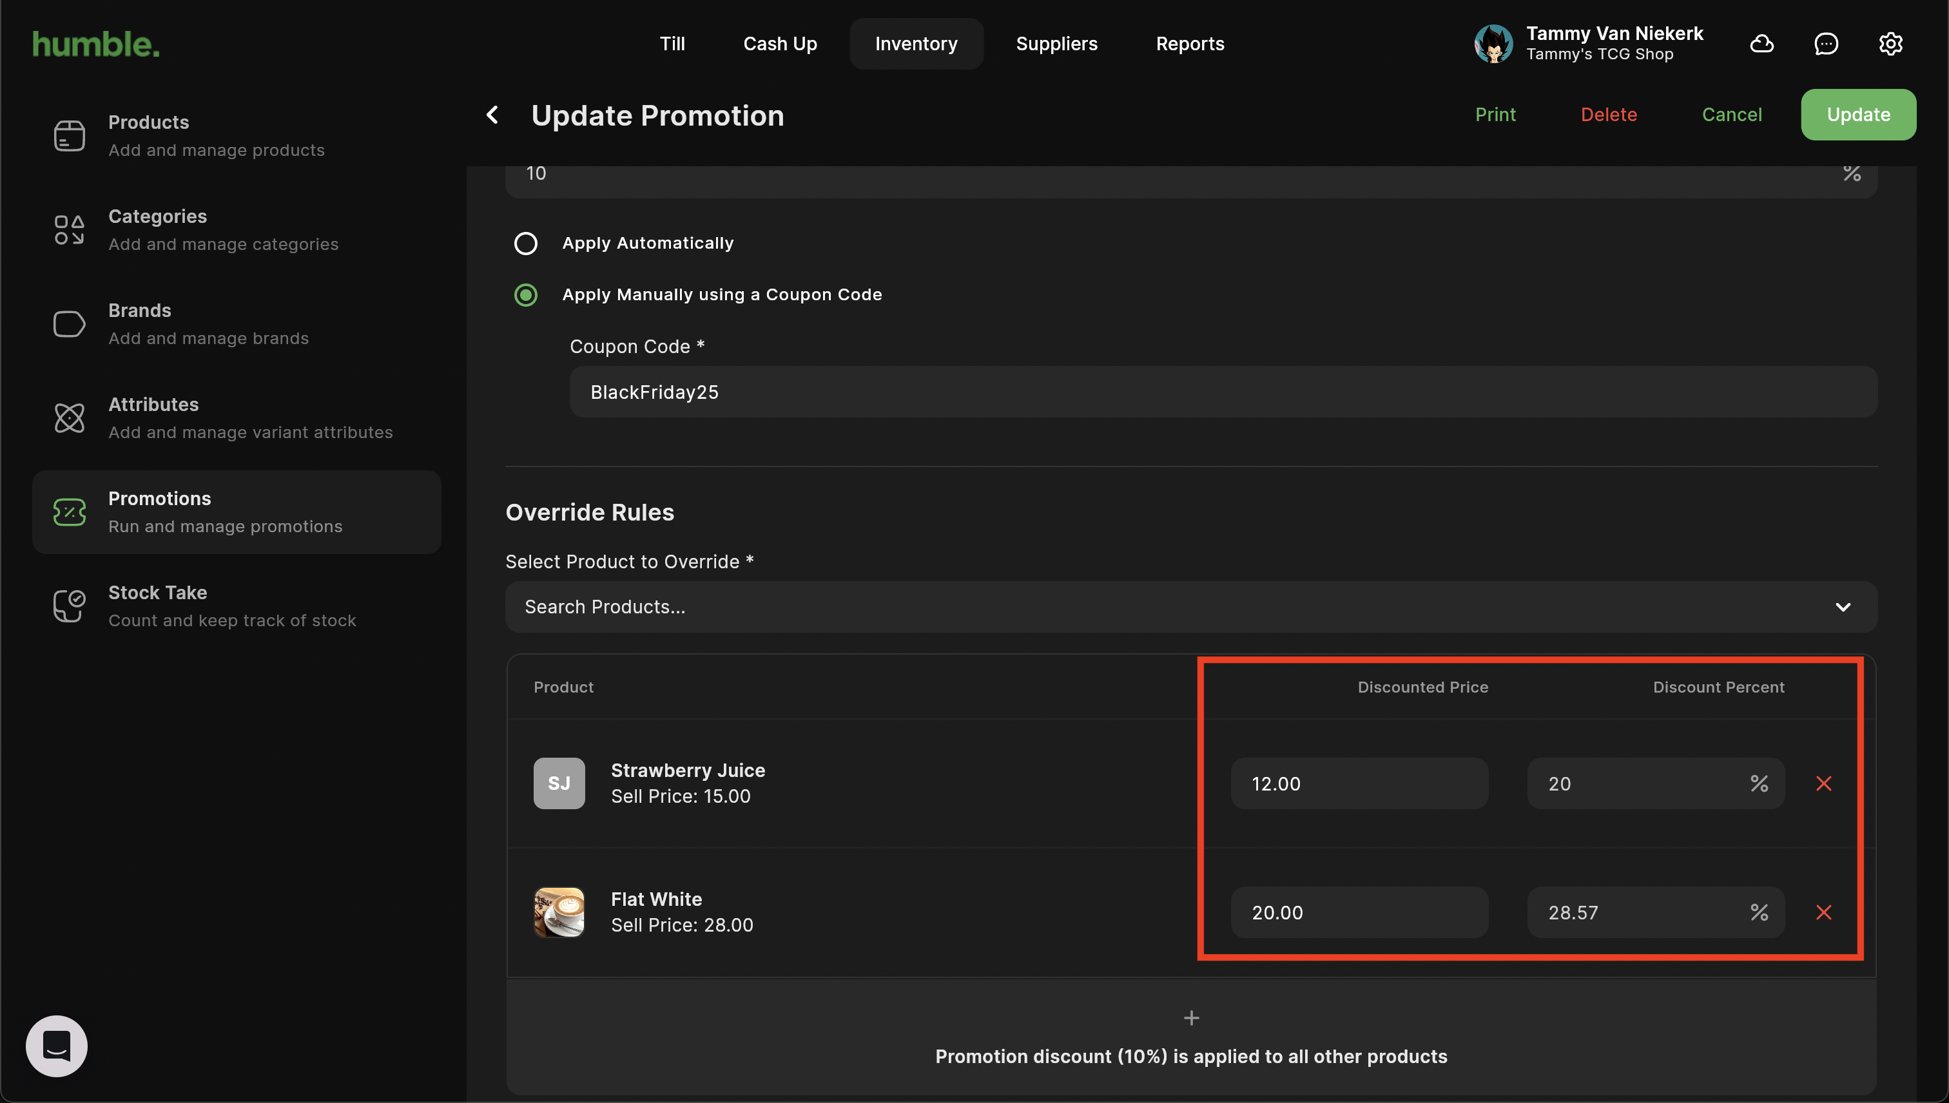Click the cloud sync icon
Screen dimensions: 1949x1103
point(1762,44)
